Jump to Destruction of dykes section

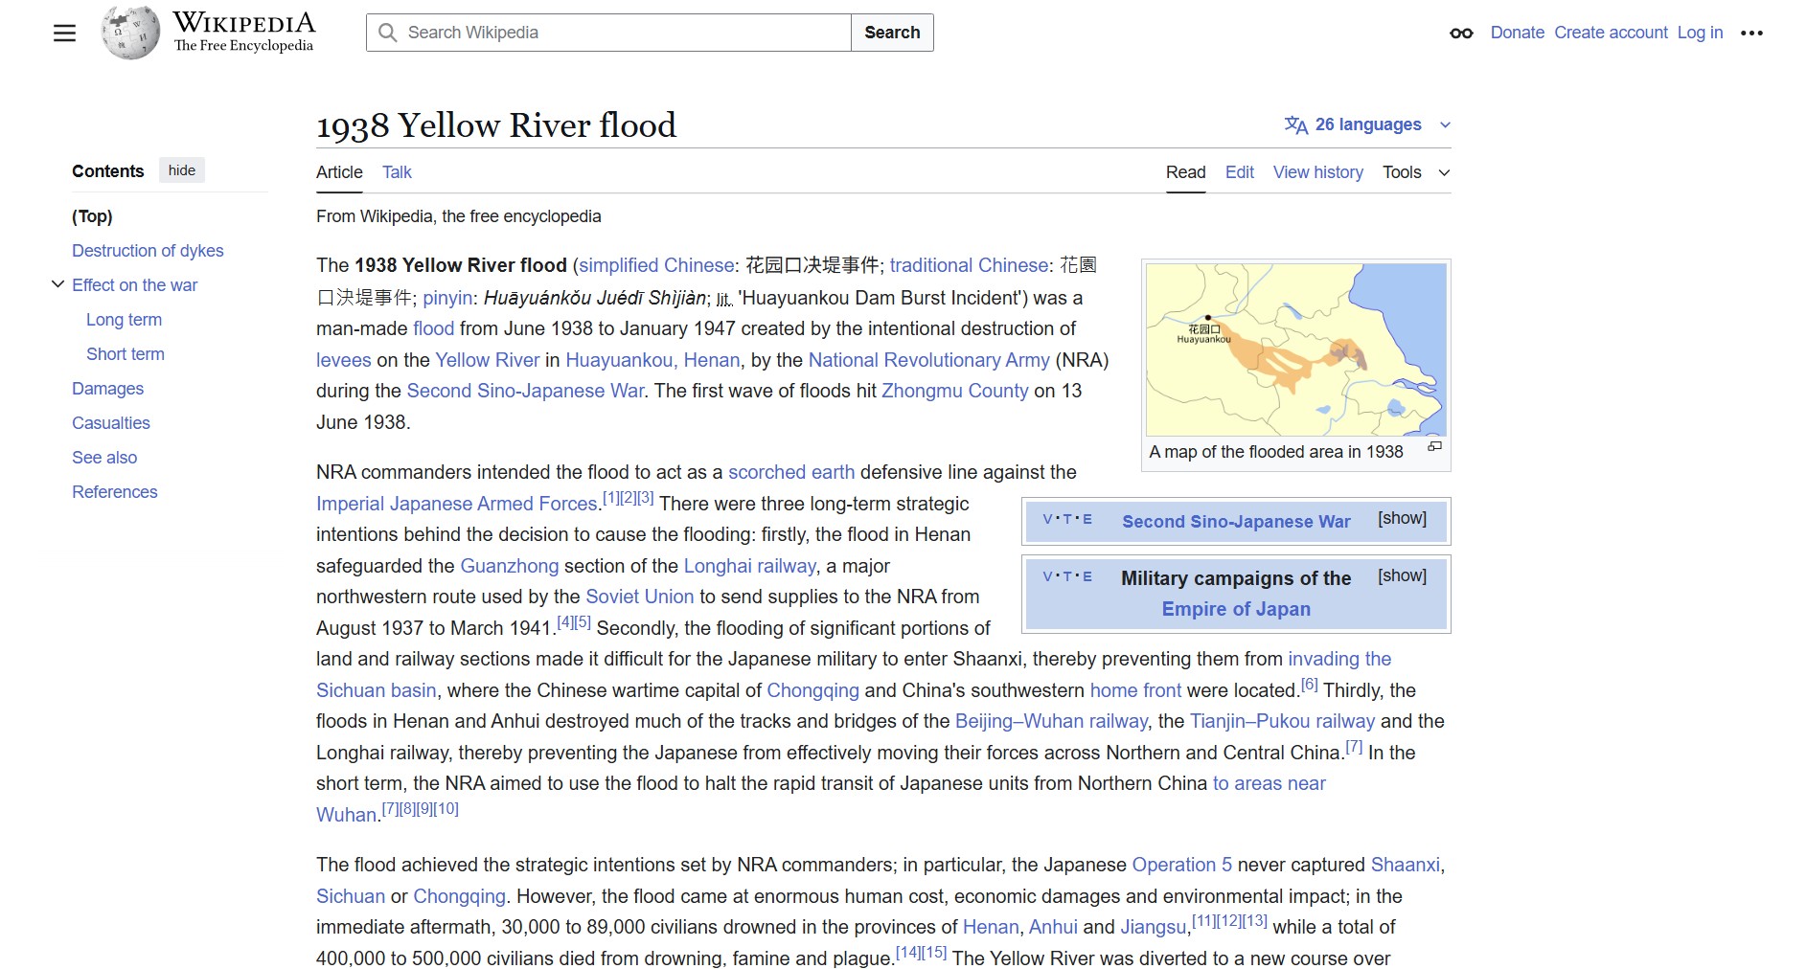148,251
